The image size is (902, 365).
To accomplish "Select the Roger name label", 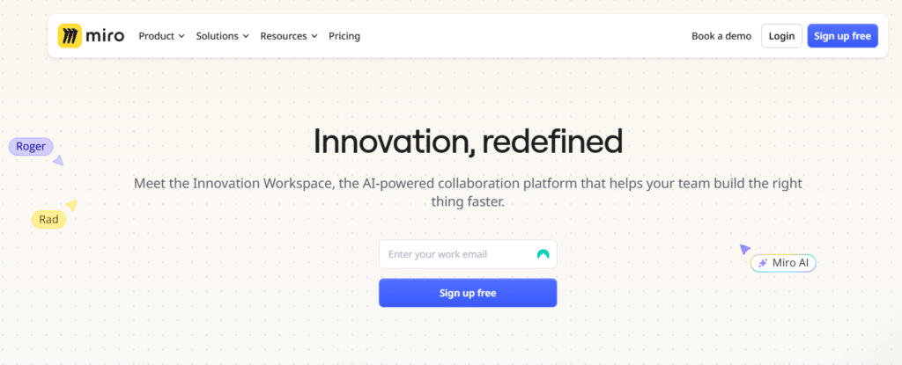I will tap(31, 147).
